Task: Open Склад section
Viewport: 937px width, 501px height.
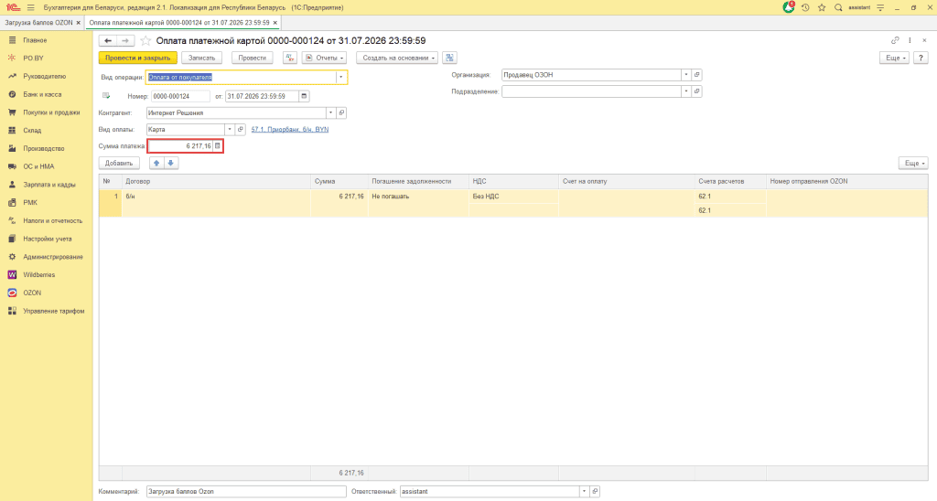Action: 32,130
